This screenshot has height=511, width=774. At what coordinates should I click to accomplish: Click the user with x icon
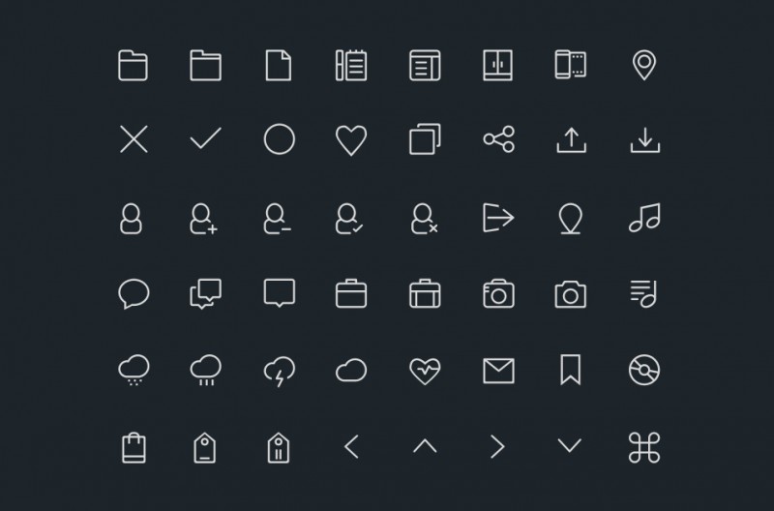point(425,219)
